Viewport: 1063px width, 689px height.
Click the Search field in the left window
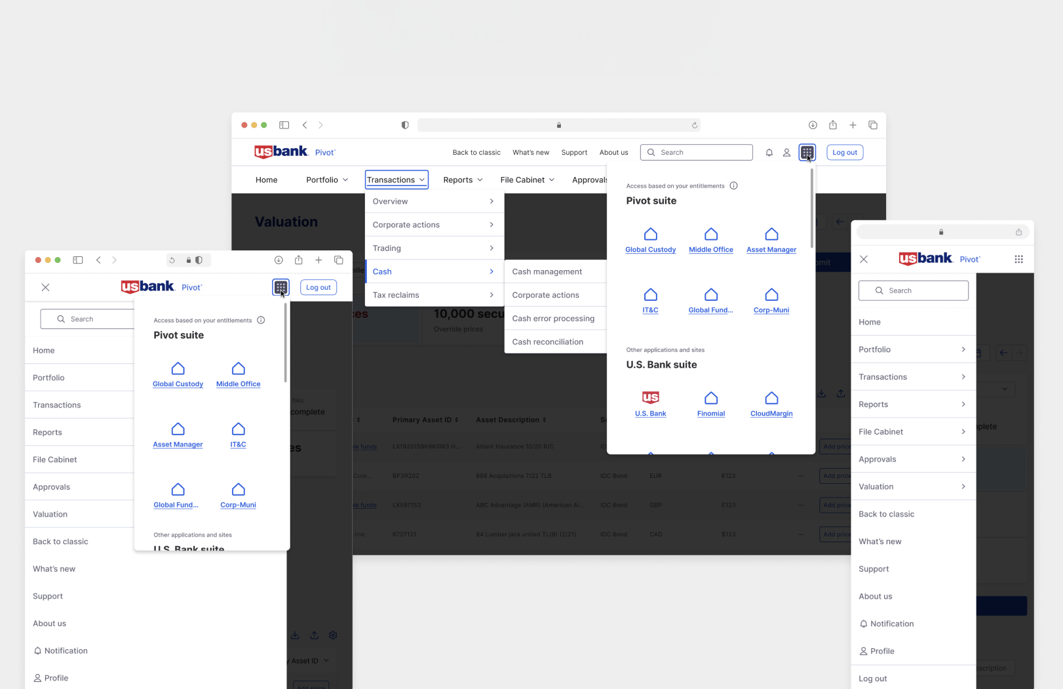point(87,319)
